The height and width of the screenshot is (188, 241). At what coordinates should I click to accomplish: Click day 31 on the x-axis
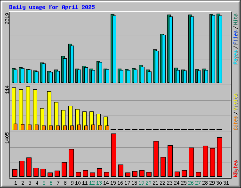click(226, 183)
